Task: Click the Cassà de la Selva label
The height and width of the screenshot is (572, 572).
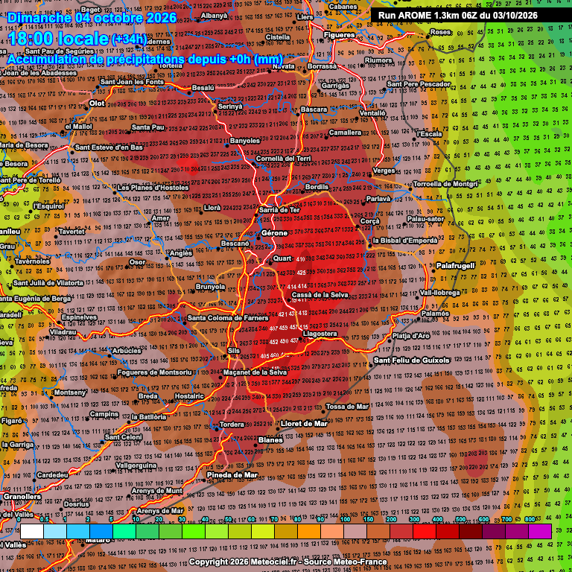Action: click(x=320, y=295)
